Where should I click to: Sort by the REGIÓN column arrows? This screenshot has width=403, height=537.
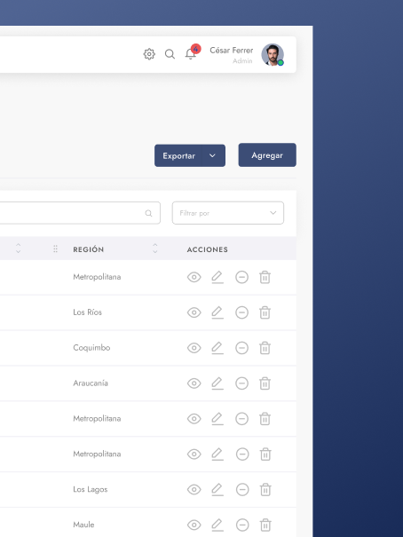tap(155, 249)
